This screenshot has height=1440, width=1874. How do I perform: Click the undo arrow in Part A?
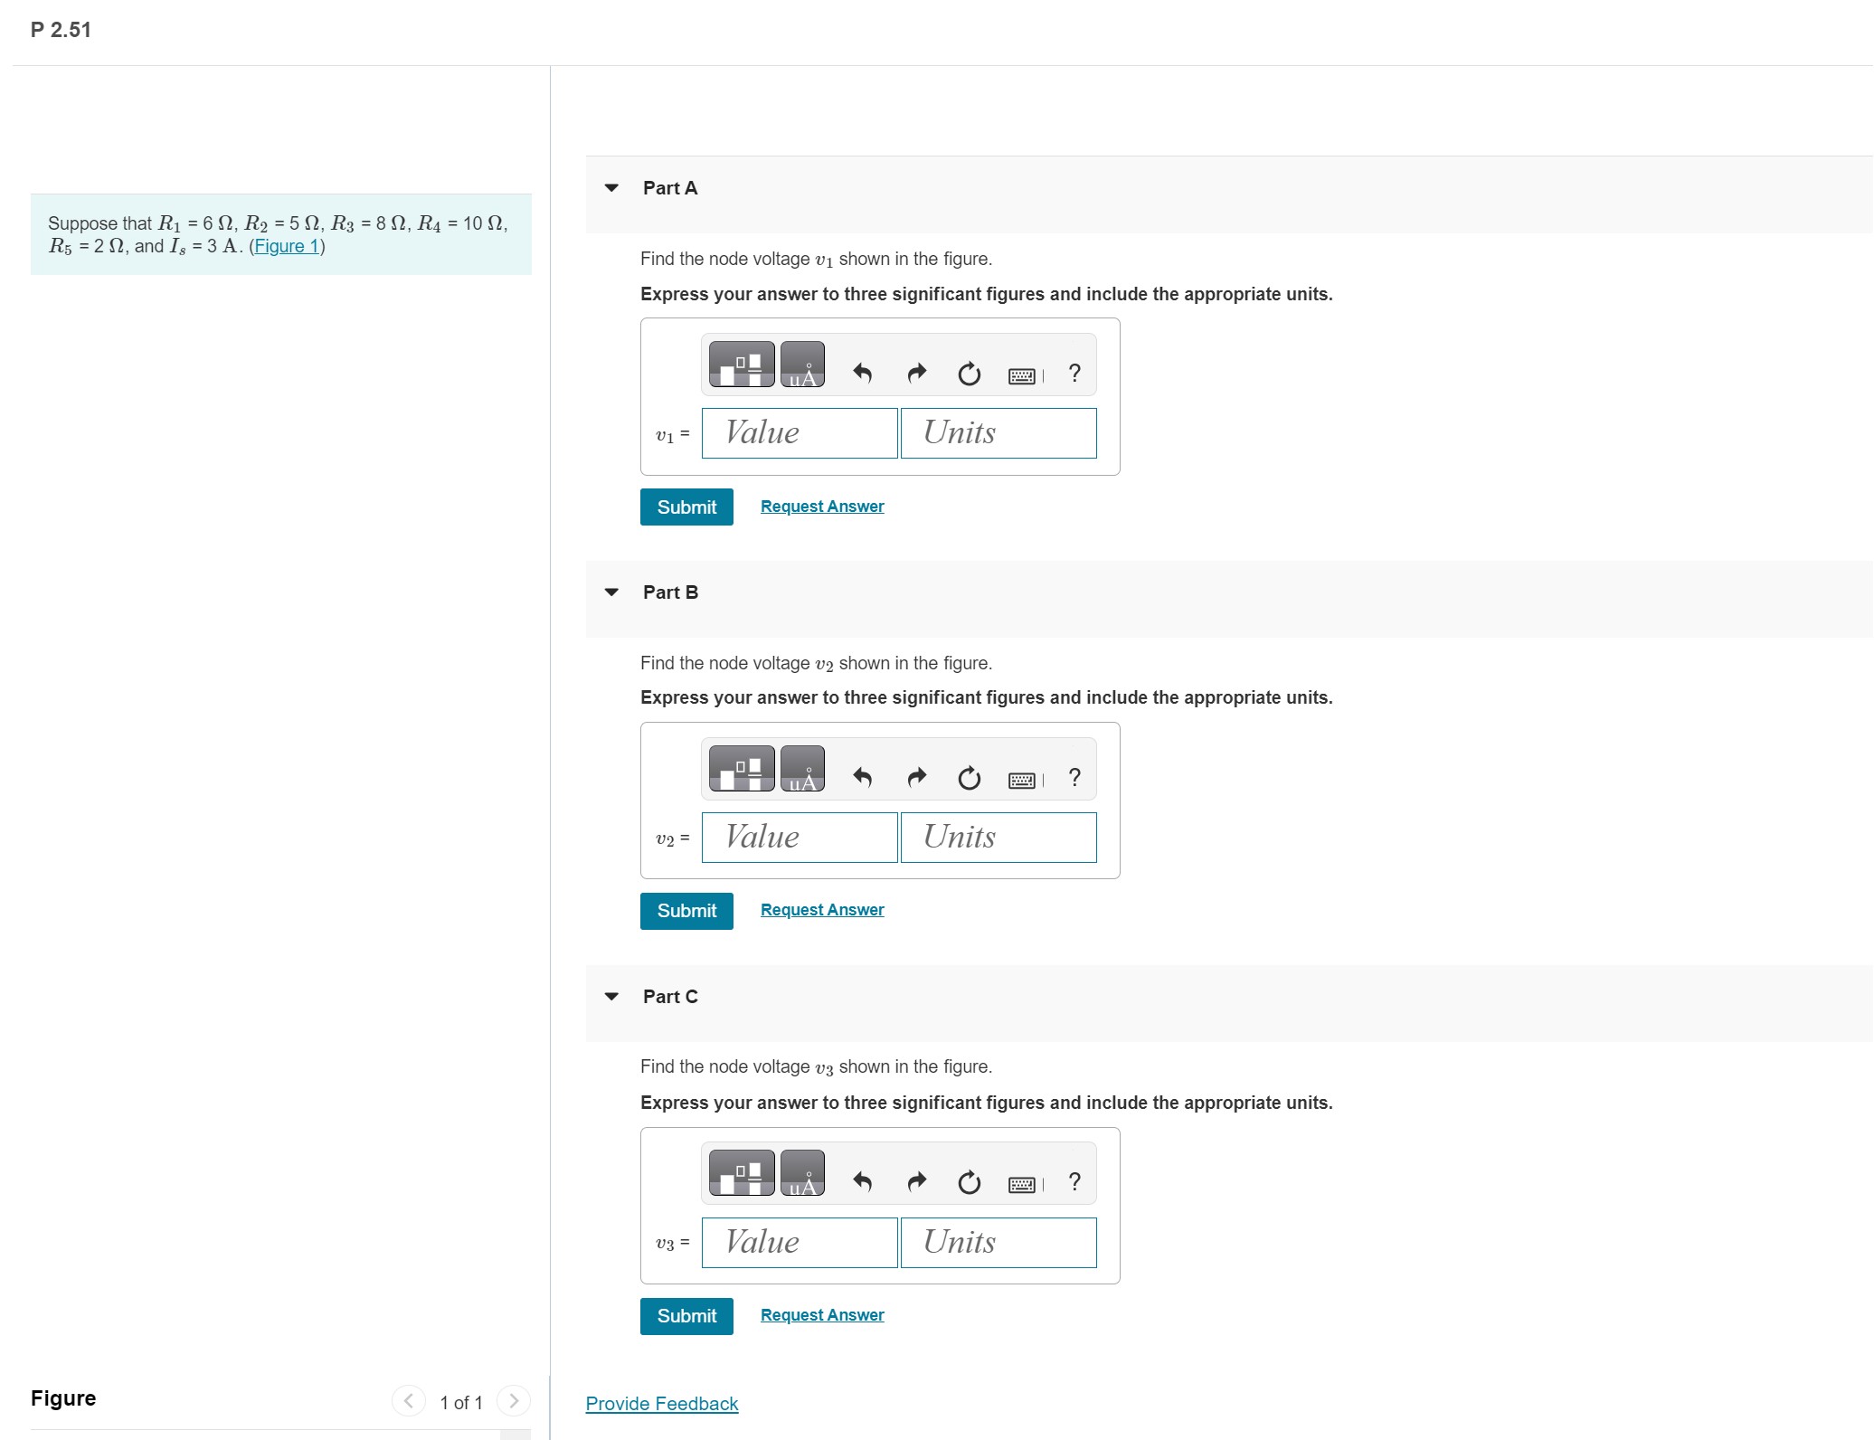(x=862, y=373)
